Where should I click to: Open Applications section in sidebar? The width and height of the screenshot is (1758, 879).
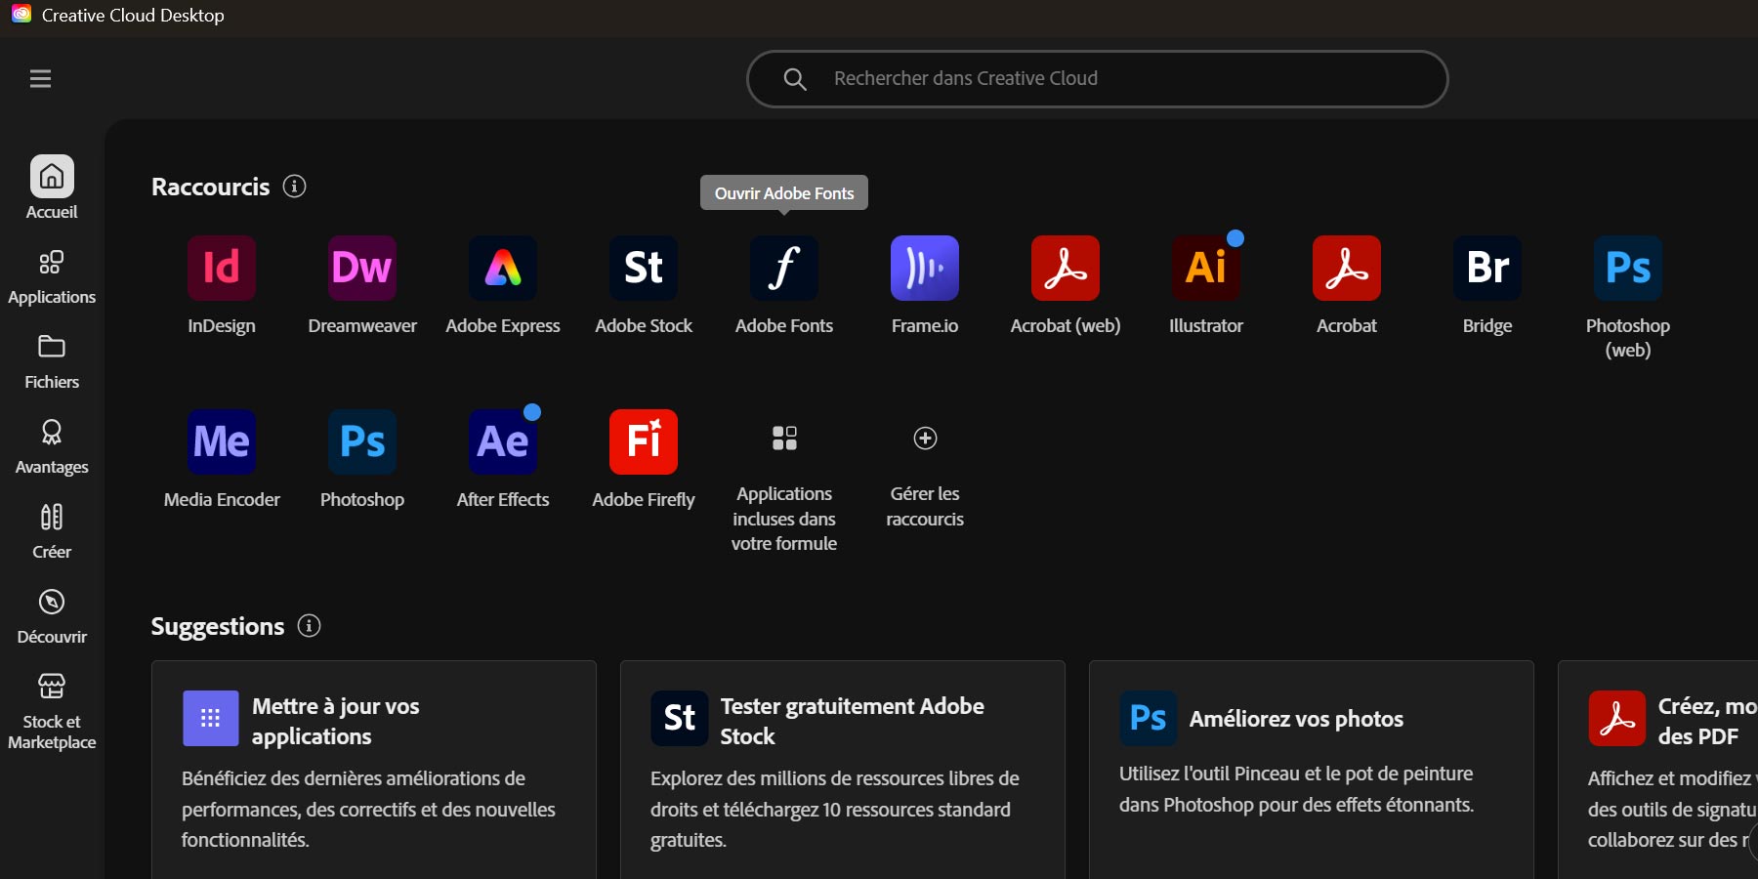(52, 277)
